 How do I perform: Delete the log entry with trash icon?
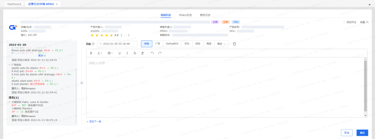click(234, 44)
